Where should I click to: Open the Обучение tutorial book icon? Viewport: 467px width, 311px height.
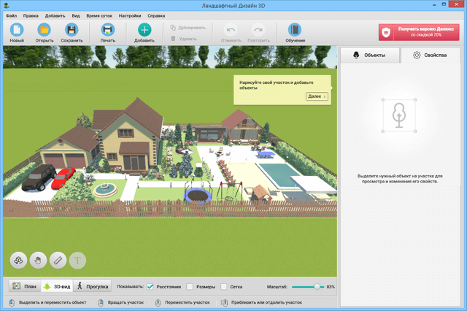[x=295, y=30]
